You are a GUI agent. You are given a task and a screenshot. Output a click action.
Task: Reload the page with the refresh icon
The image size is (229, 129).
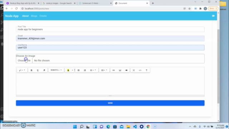click(16, 9)
